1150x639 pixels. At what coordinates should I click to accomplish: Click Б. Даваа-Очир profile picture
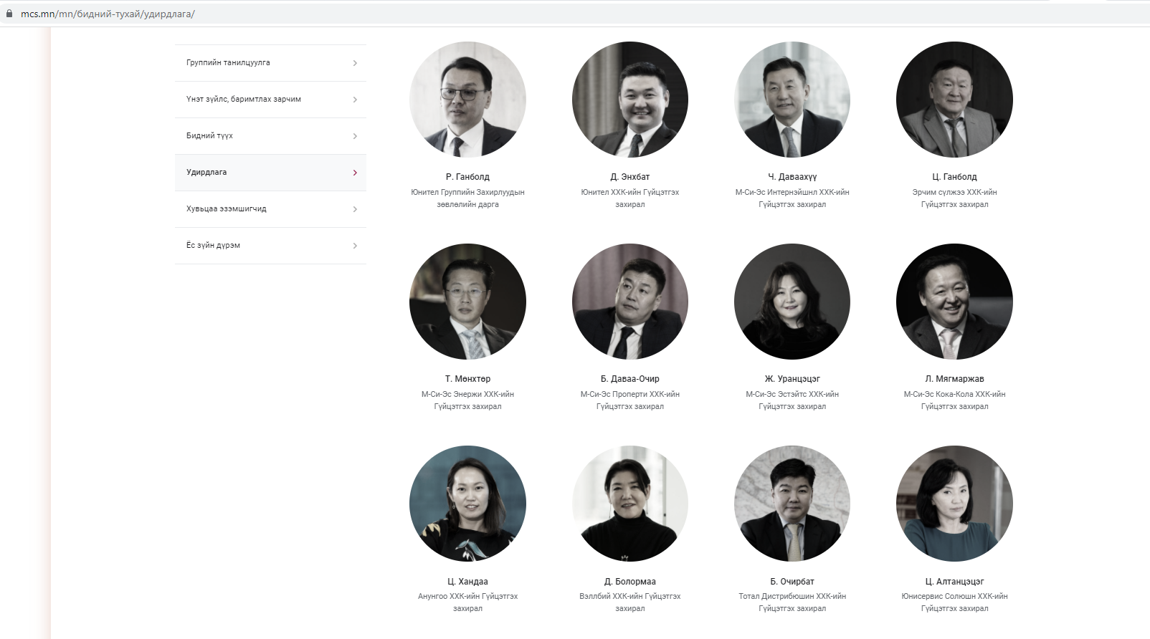tap(629, 302)
